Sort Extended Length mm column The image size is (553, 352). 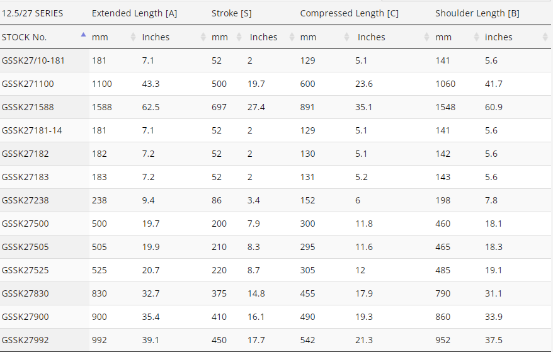[x=133, y=37]
